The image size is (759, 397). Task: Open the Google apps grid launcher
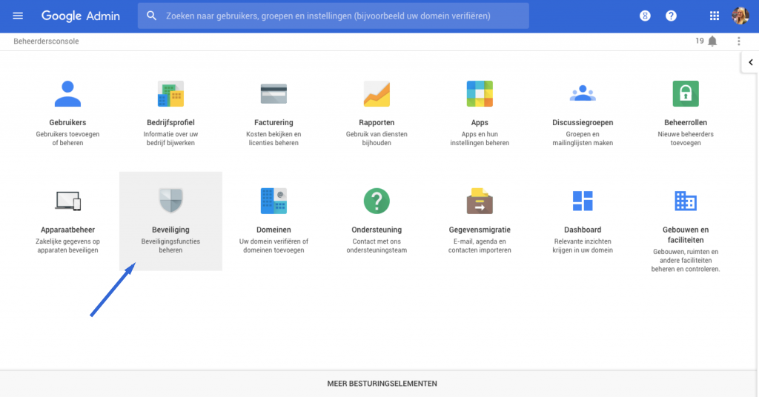[x=715, y=16]
